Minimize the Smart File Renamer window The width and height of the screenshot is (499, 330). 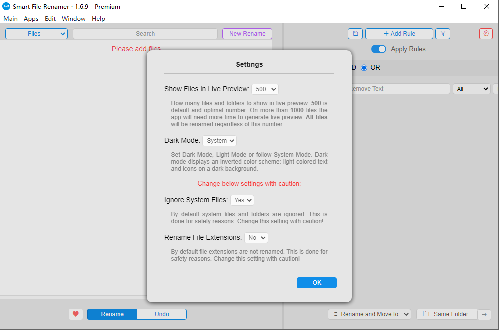pos(441,6)
